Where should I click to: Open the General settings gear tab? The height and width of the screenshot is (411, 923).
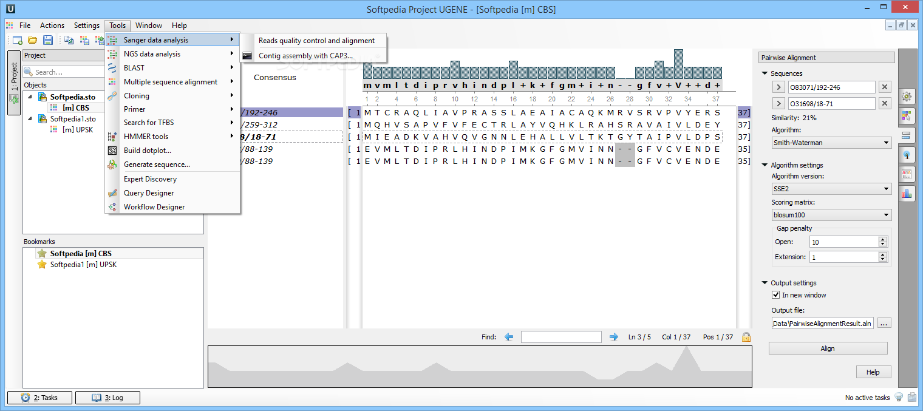coord(907,96)
